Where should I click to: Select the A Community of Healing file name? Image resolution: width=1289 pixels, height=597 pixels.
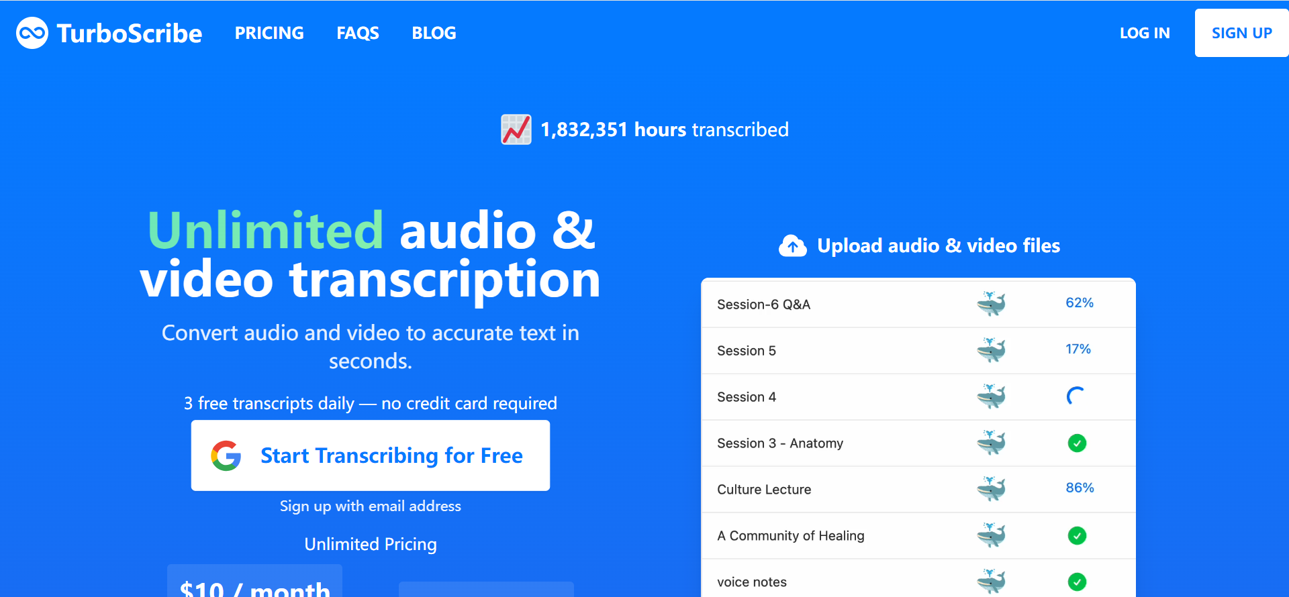click(x=791, y=536)
